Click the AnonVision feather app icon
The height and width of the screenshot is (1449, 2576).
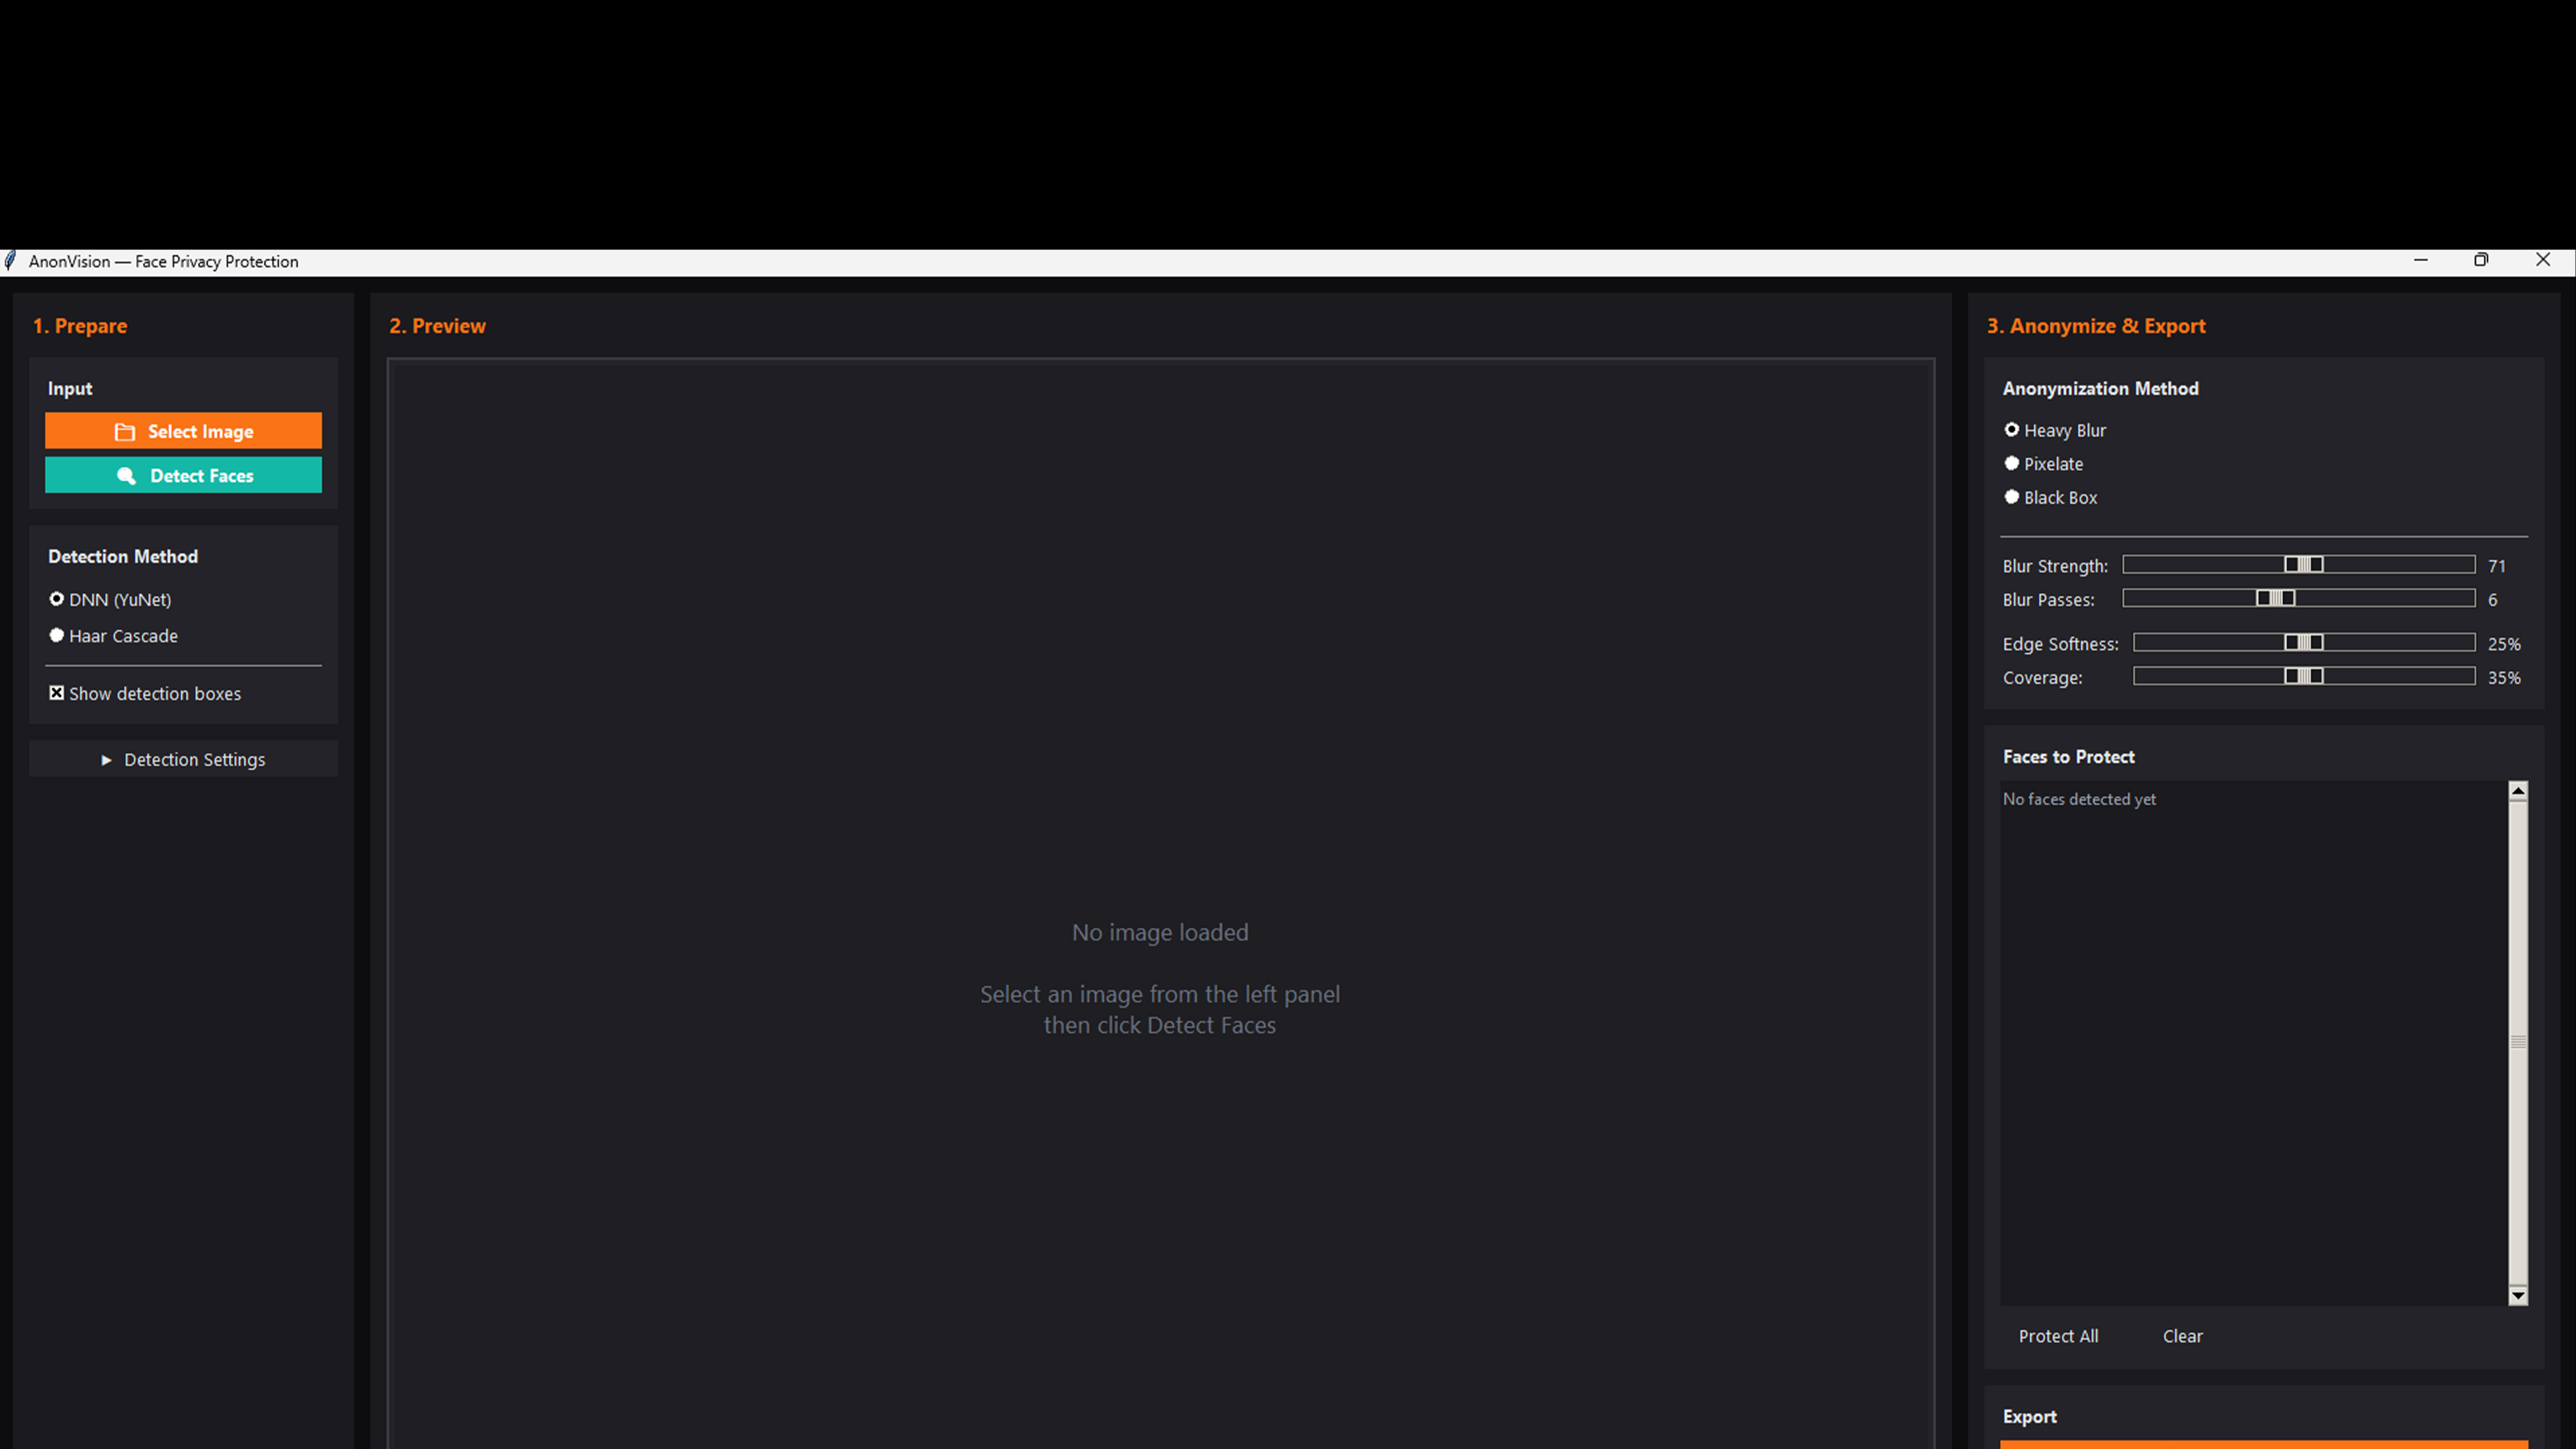point(10,261)
